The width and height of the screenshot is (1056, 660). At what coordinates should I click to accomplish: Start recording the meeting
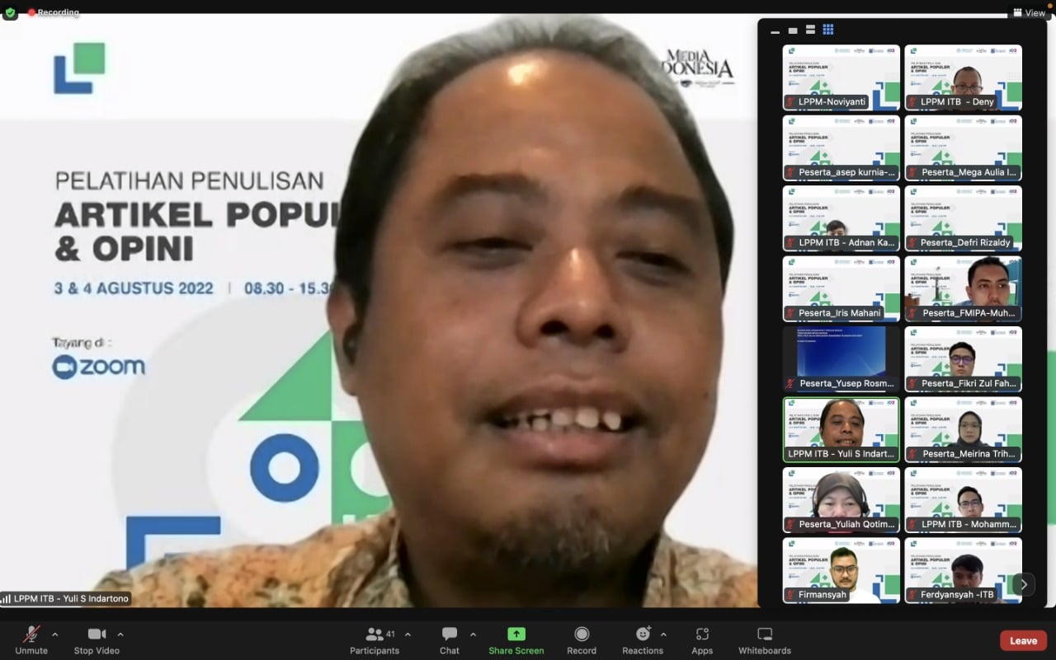(581, 639)
